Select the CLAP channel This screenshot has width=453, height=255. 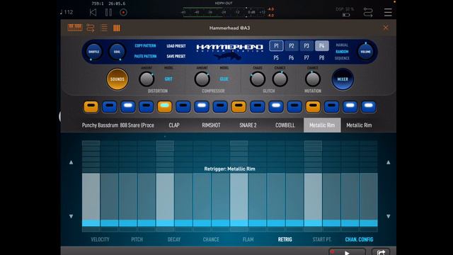pos(174,125)
